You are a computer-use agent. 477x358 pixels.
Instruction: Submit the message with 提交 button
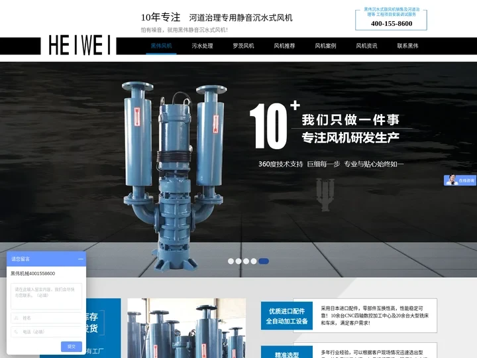point(72,347)
